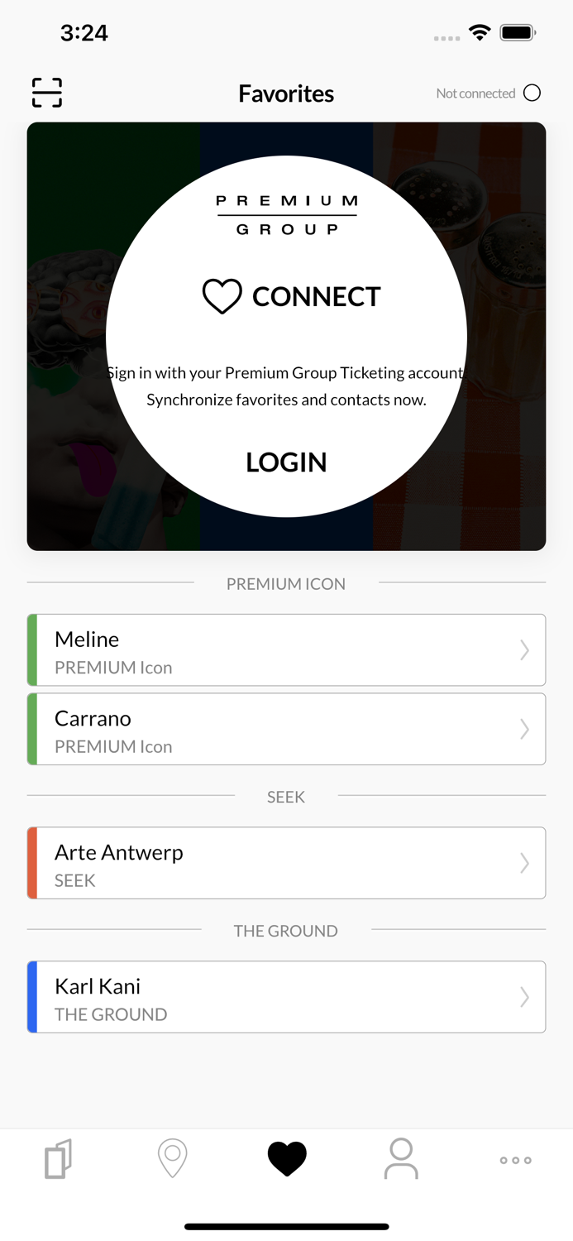Image resolution: width=573 pixels, height=1241 pixels.
Task: Open the three-dots more menu icon
Action: tap(515, 1161)
